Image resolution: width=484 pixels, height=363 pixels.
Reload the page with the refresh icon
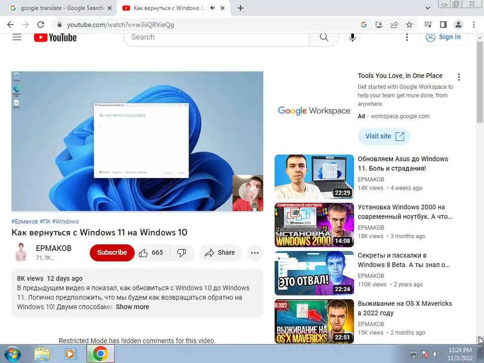[x=41, y=25]
